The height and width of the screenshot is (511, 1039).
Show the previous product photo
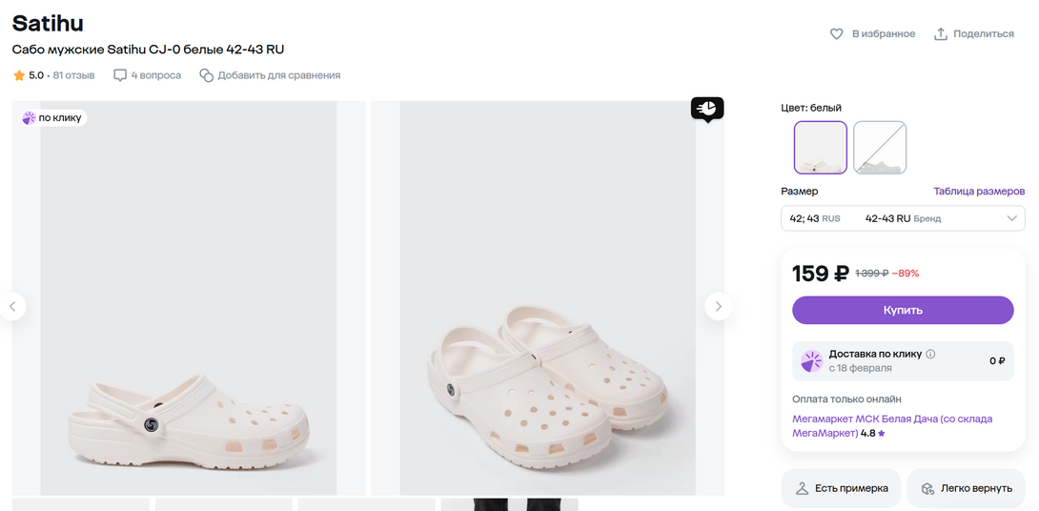12,306
